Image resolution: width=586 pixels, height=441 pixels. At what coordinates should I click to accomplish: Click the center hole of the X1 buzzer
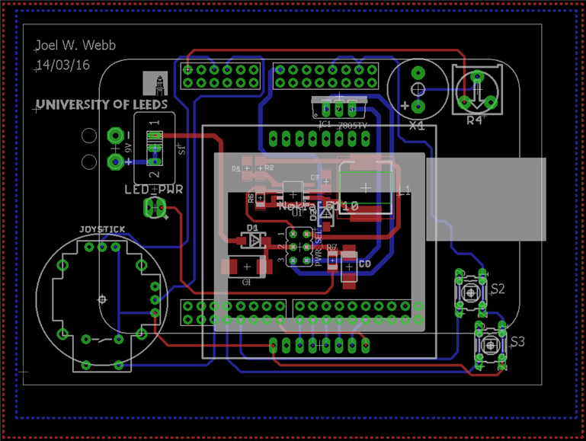coord(418,90)
